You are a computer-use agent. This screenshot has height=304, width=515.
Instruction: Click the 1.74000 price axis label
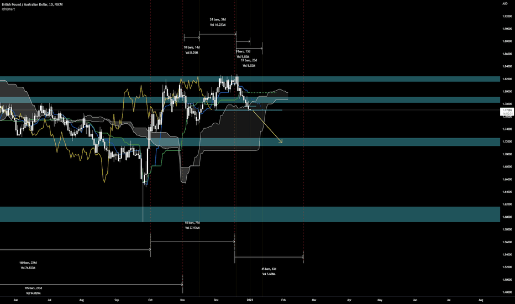click(507, 129)
